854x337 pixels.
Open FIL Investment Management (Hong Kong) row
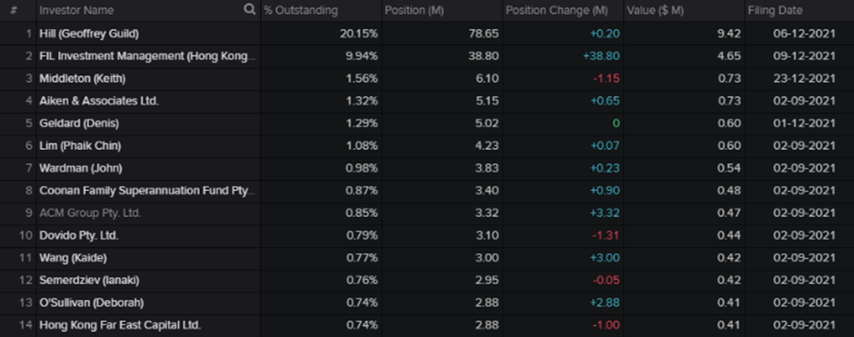(147, 56)
